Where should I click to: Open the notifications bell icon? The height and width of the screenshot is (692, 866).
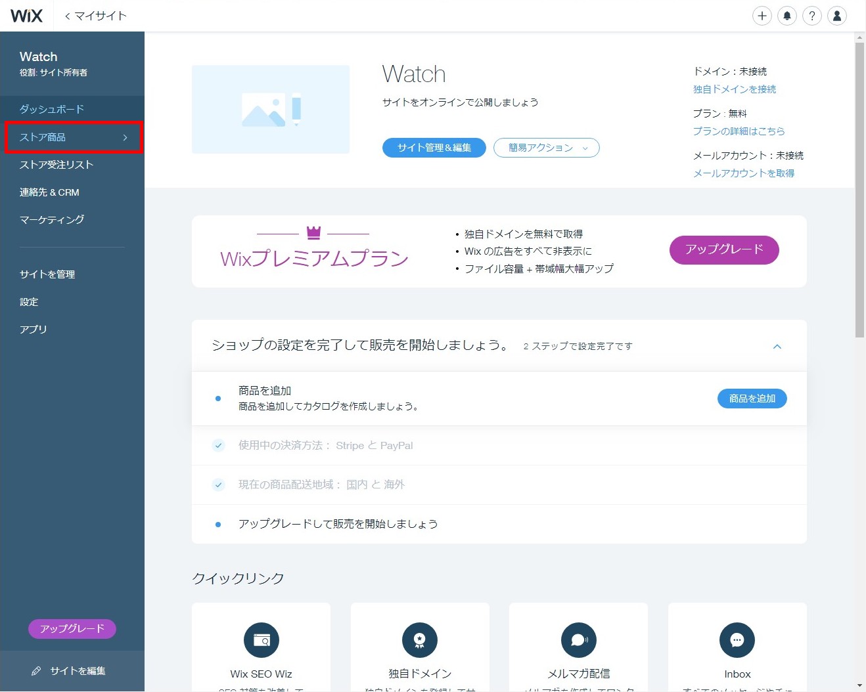pyautogui.click(x=786, y=16)
